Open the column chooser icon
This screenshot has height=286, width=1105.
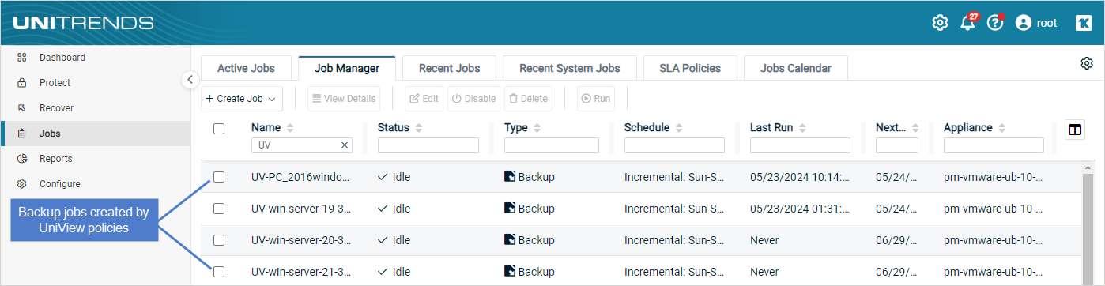pyautogui.click(x=1074, y=130)
